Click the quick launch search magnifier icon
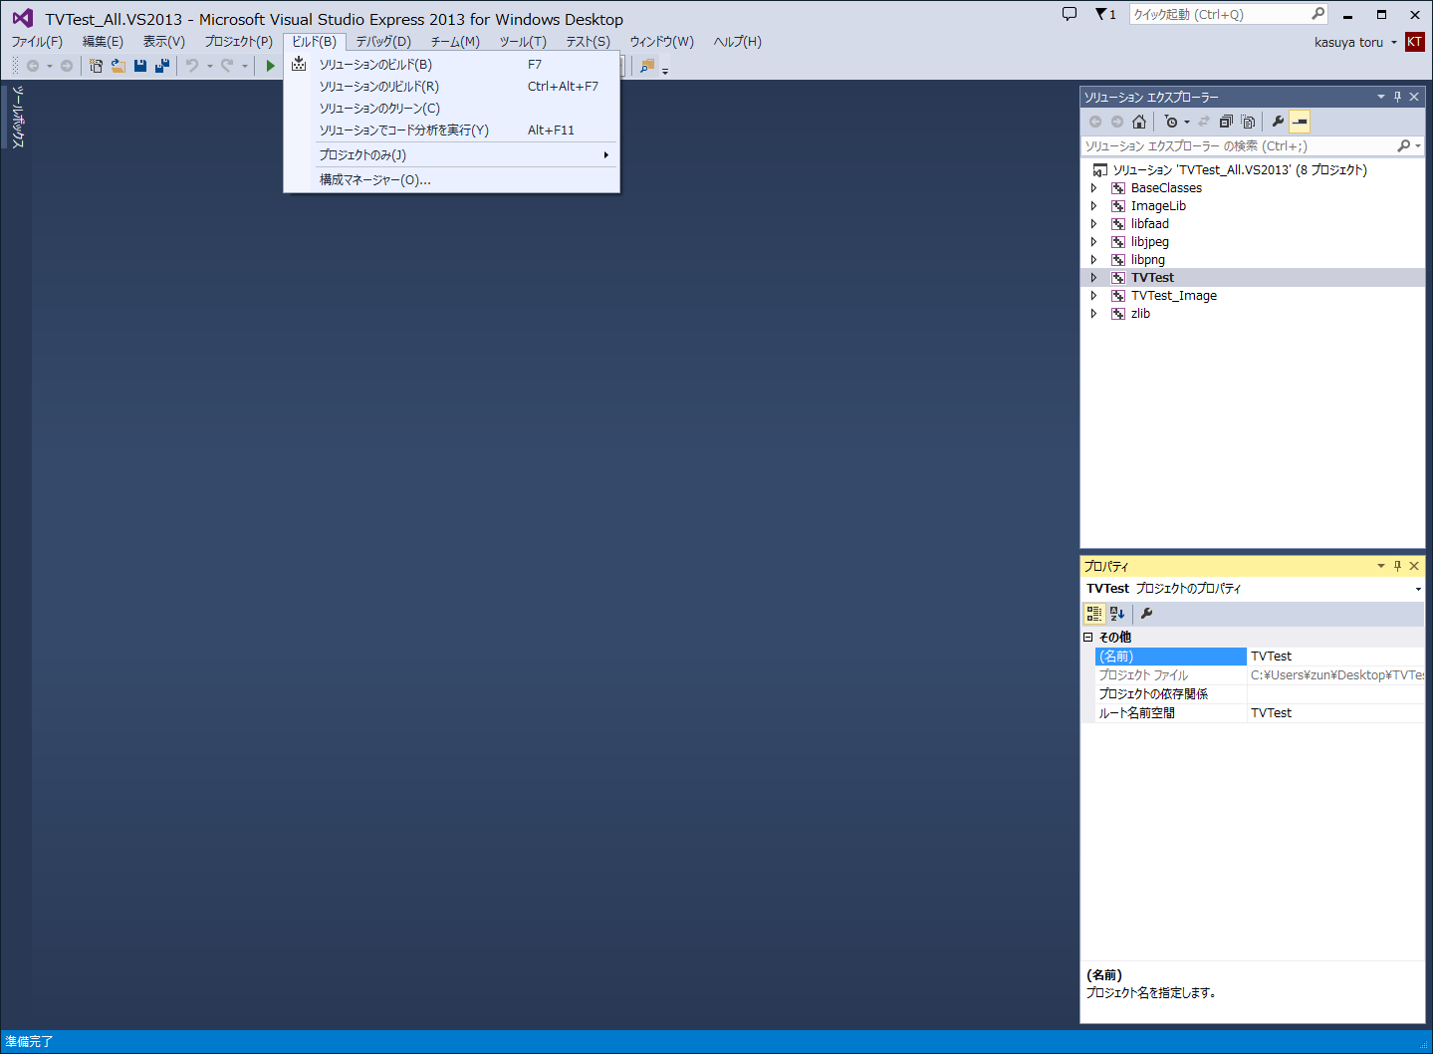1433x1054 pixels. pos(1317,14)
